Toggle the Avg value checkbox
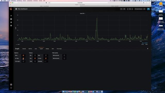 coord(35,58)
